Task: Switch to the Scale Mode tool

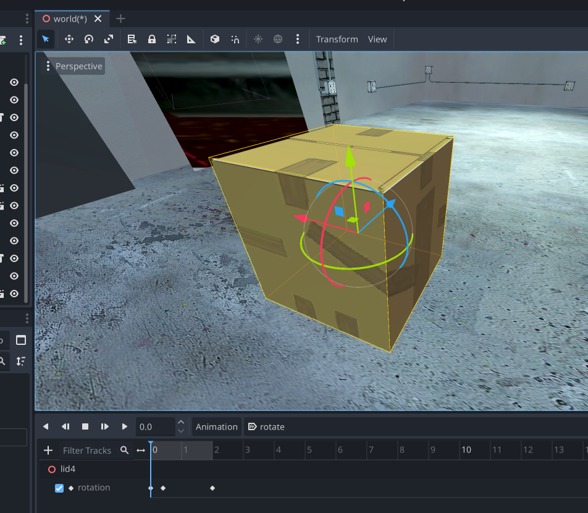Action: click(109, 39)
